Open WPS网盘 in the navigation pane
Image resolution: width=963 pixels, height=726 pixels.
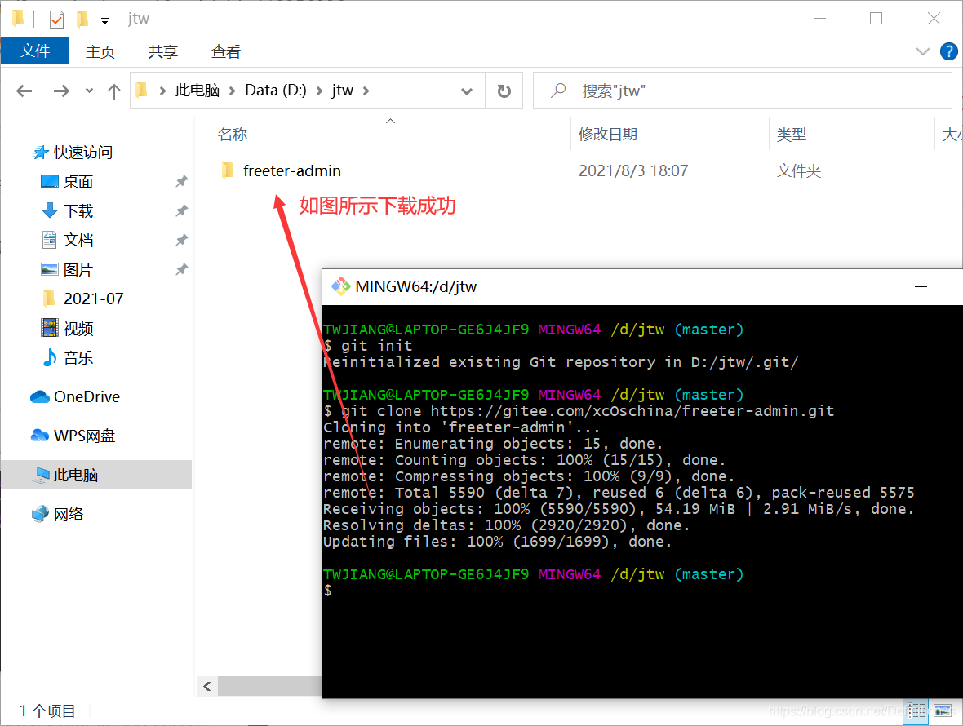click(84, 436)
